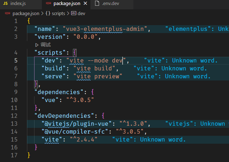Click the "@vue/compiler-sfc" key

coord(75,131)
